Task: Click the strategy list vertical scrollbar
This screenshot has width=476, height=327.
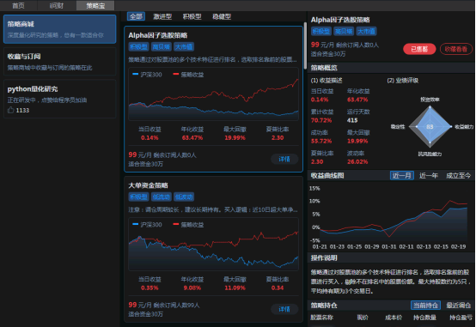Action: click(x=305, y=45)
